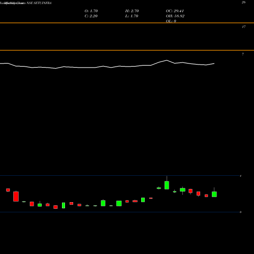Select the OC: 29.41 reading
254x254 pixels.
175,11
